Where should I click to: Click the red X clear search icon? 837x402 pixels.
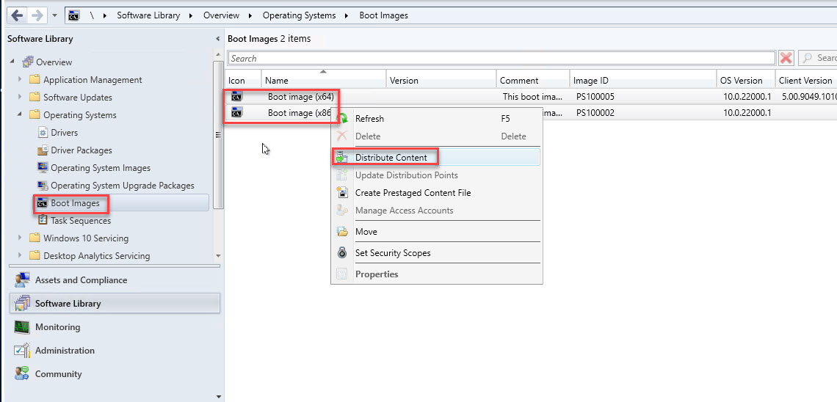click(786, 58)
